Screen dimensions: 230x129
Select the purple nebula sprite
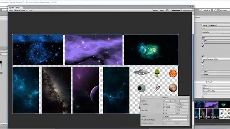coord(93,50)
